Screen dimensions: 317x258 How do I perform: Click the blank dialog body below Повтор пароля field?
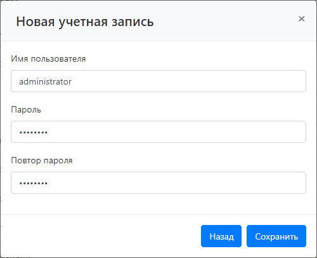[158, 204]
